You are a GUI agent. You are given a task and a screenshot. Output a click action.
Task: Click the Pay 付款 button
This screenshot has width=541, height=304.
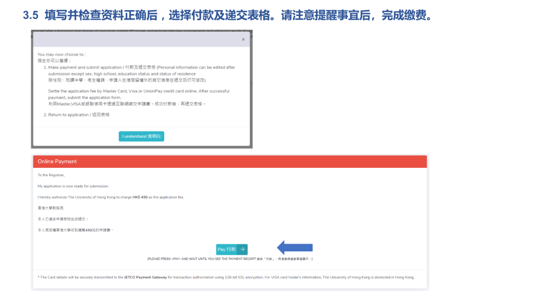(231, 249)
